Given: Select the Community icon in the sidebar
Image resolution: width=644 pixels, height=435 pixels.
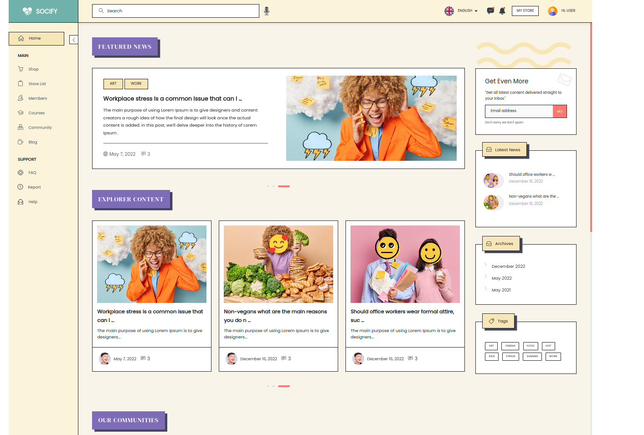Looking at the screenshot, I should [21, 127].
